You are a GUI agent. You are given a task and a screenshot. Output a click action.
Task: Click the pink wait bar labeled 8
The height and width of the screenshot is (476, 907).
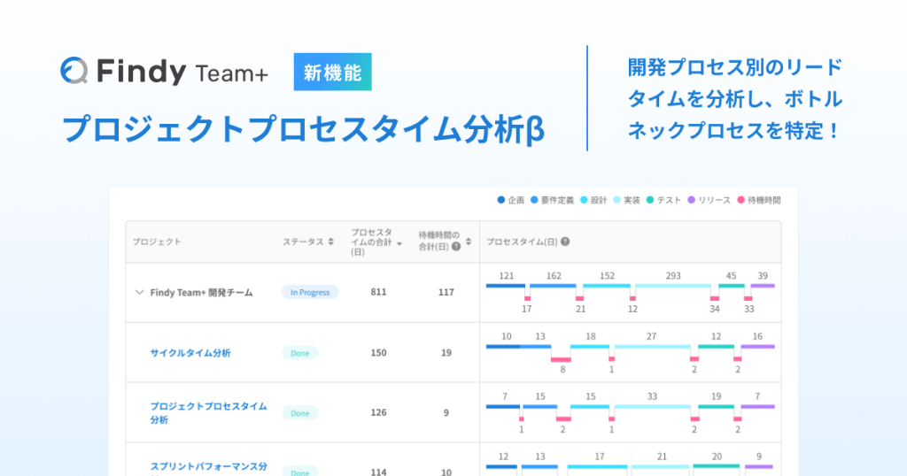point(561,359)
